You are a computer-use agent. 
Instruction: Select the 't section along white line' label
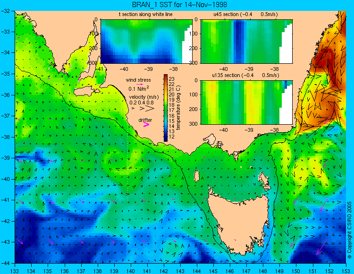click(x=146, y=14)
